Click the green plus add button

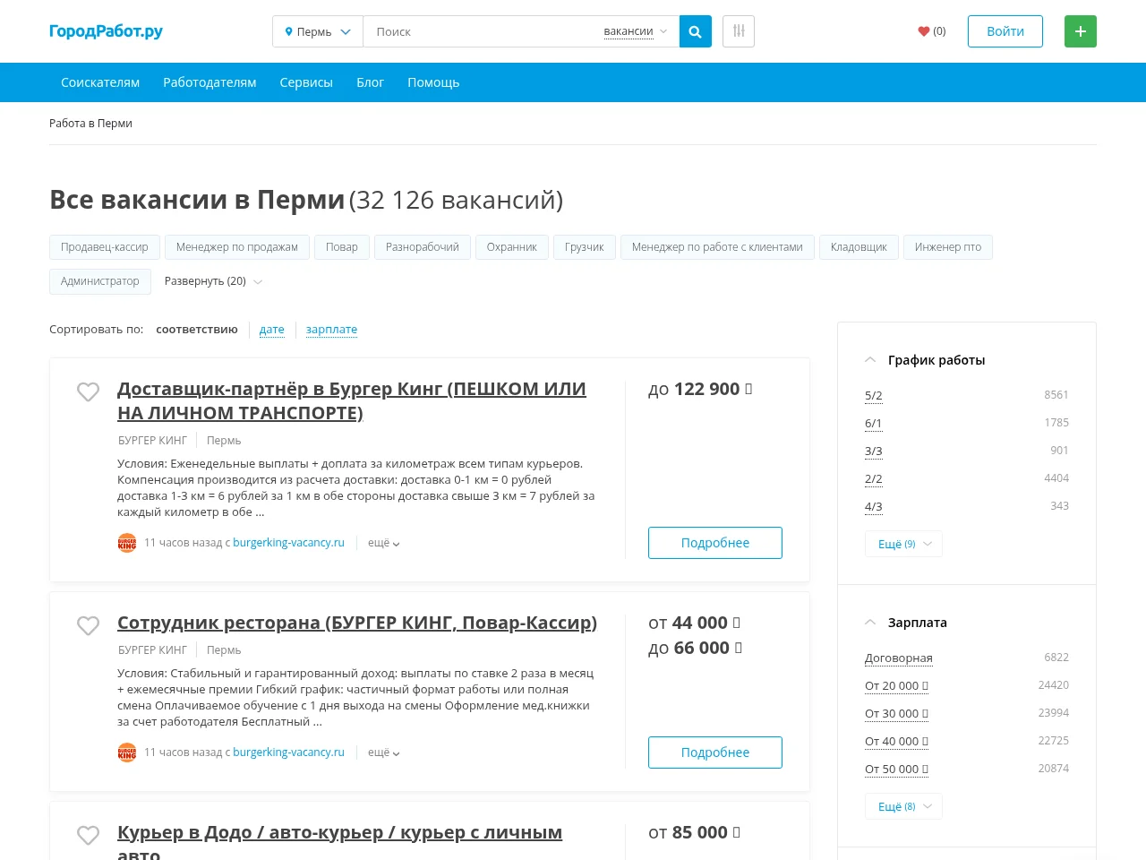coord(1081,31)
